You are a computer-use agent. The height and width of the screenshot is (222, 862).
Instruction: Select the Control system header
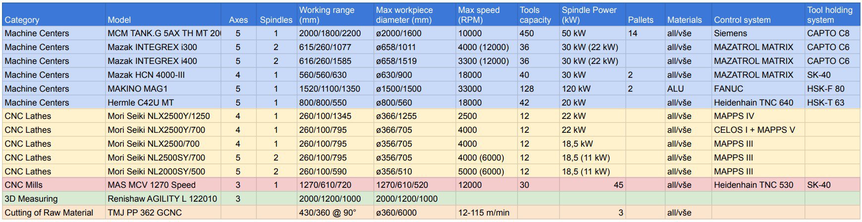758,14
